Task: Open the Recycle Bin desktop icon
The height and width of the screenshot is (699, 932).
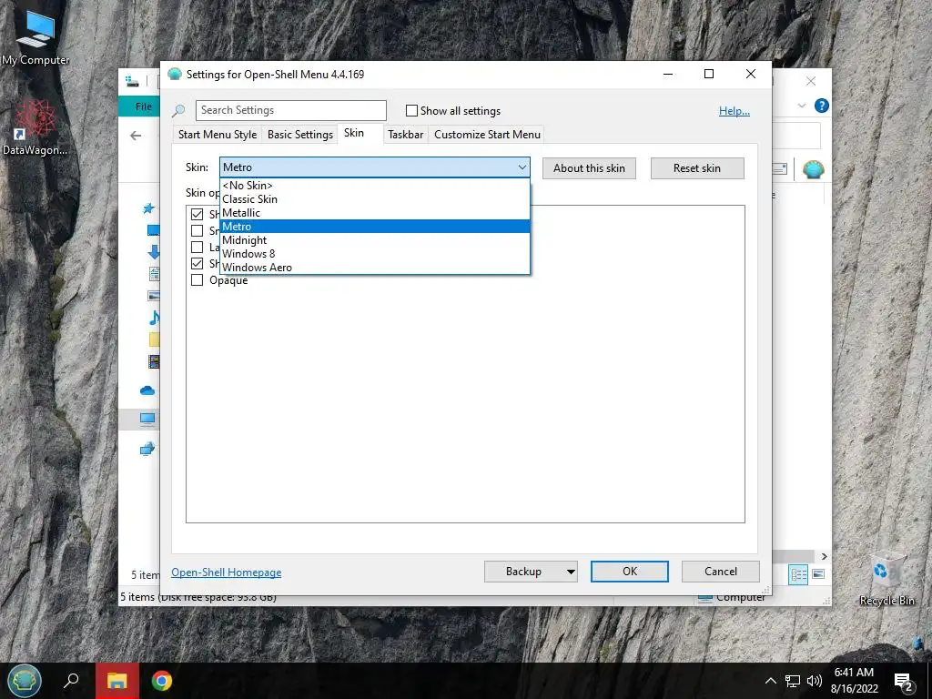Action: 886,580
